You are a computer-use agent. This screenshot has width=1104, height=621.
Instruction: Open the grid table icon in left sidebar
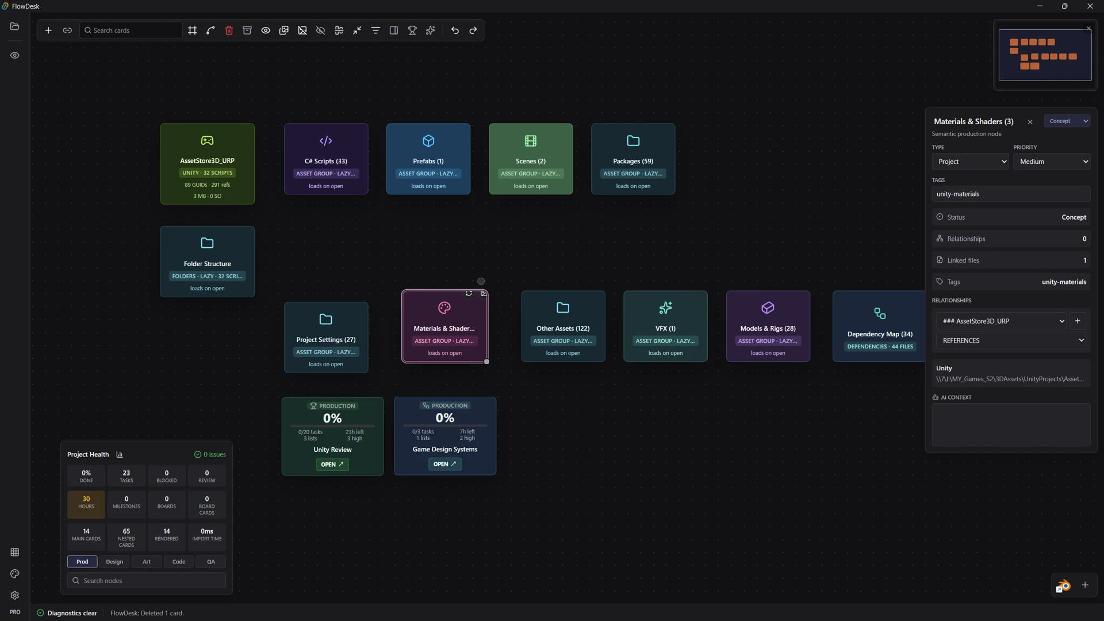(x=15, y=552)
